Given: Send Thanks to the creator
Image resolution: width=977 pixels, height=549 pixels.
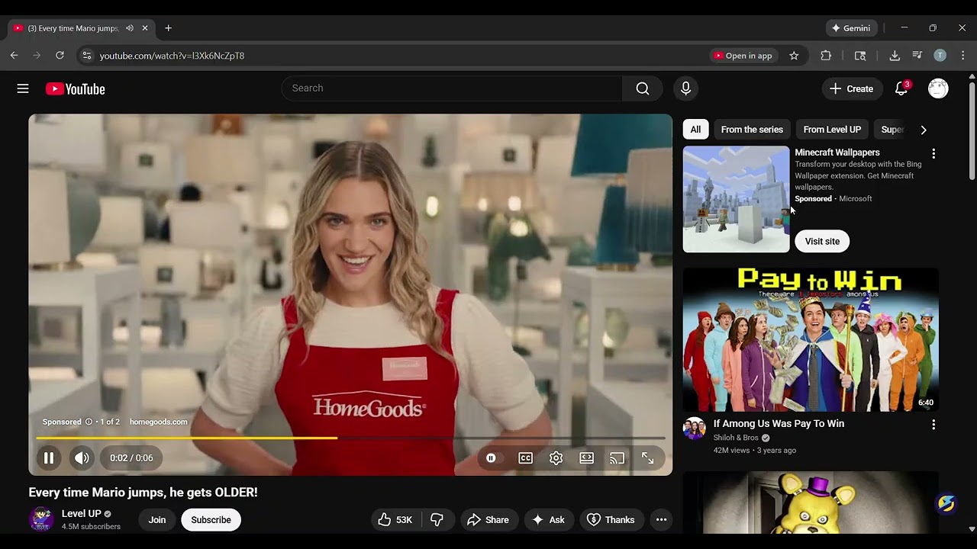Looking at the screenshot, I should click(611, 520).
